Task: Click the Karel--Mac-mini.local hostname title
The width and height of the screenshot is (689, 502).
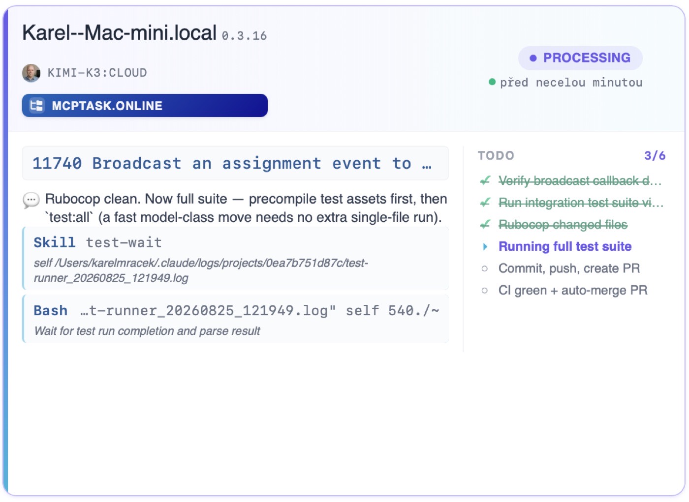Action: (x=120, y=33)
